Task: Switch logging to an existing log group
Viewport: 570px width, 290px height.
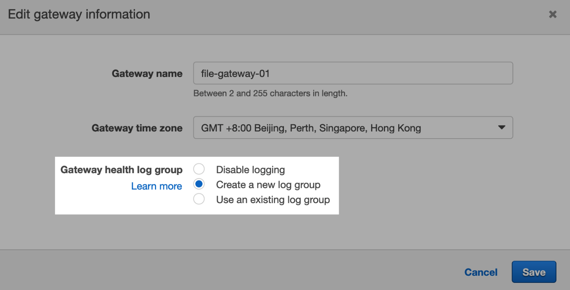Action: click(x=199, y=199)
